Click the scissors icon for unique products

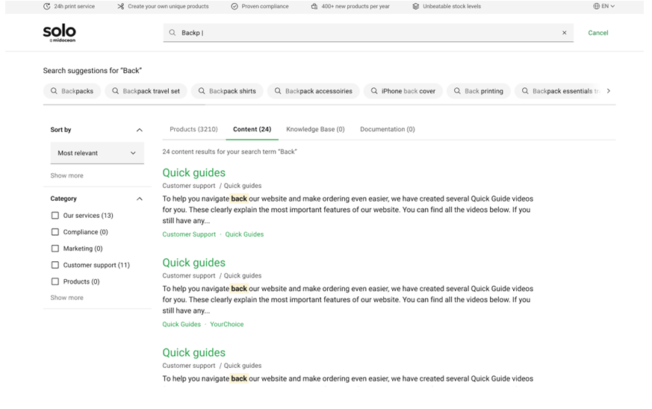tap(120, 6)
